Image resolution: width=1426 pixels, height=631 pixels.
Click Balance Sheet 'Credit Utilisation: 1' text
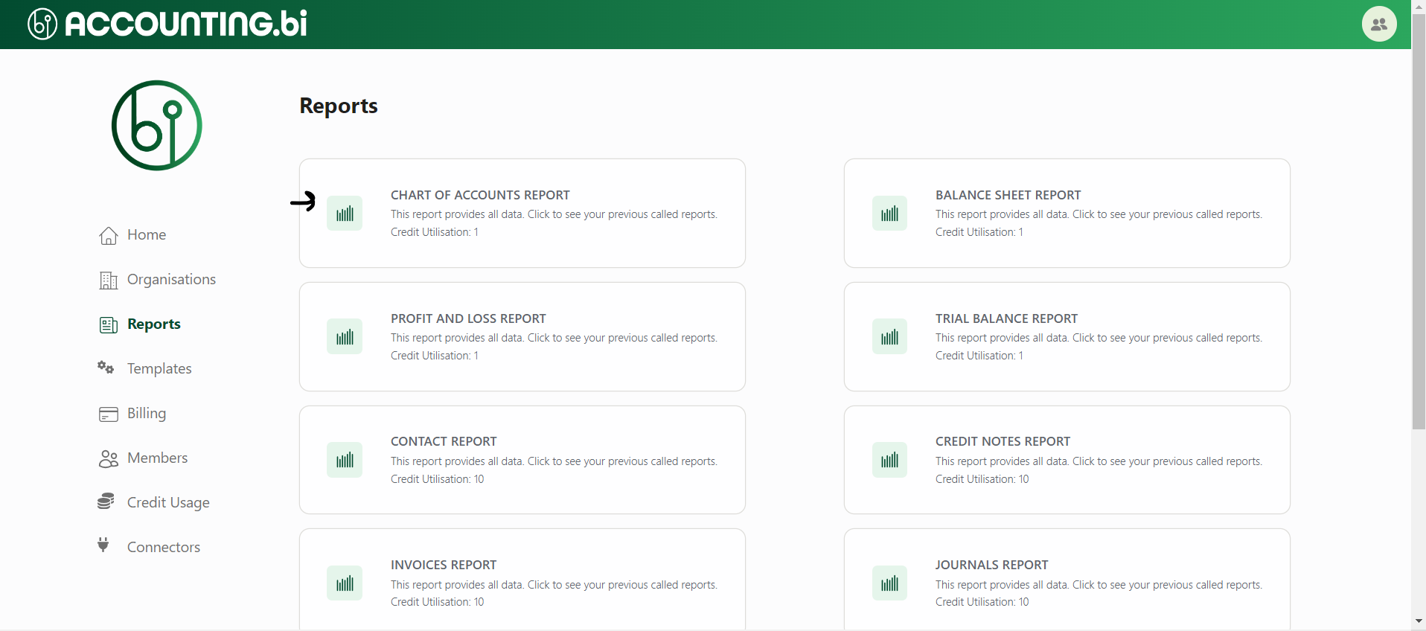(x=979, y=232)
